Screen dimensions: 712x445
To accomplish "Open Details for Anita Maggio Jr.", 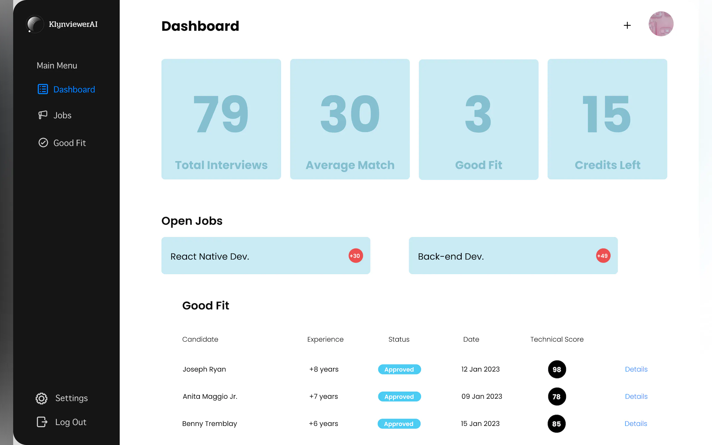I will 636,397.
